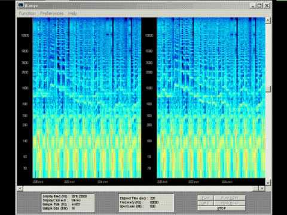Click the Elapsed Time (sec) readout
The height and width of the screenshot is (215, 287).
[x=138, y=198]
